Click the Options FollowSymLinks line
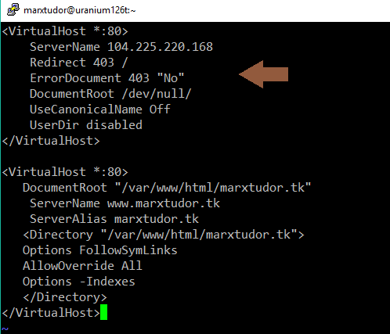Viewport: 390px width, 334px height. point(100,250)
